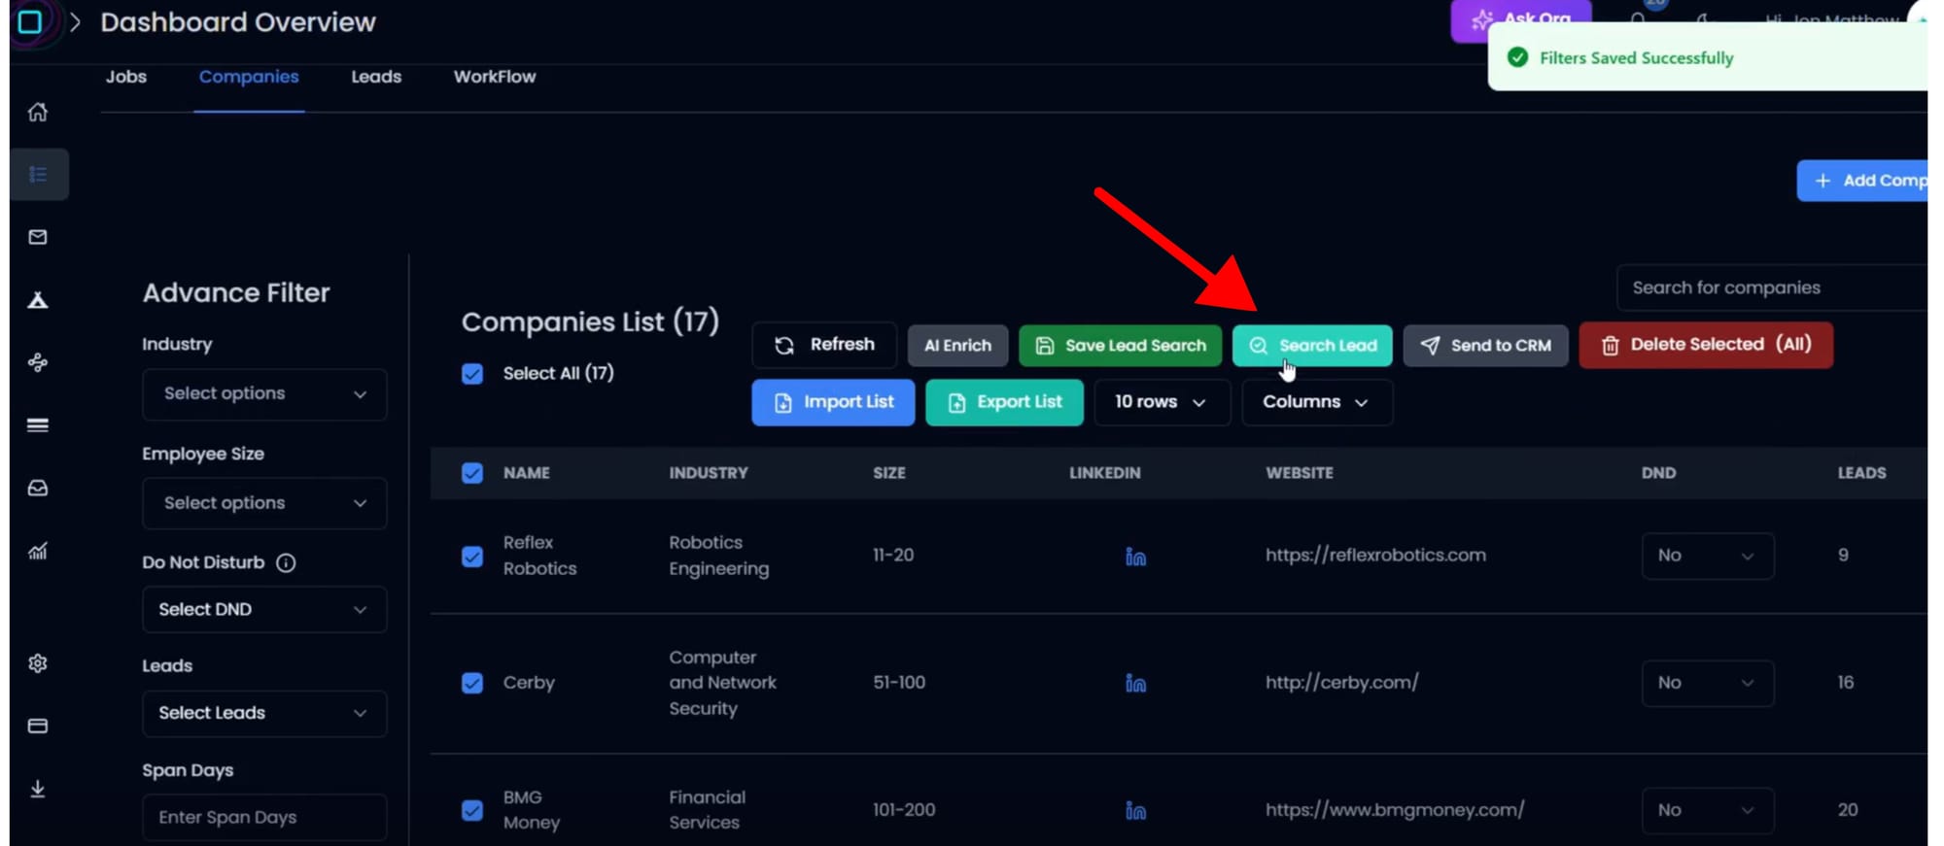Click the Search Lead button

tap(1312, 346)
